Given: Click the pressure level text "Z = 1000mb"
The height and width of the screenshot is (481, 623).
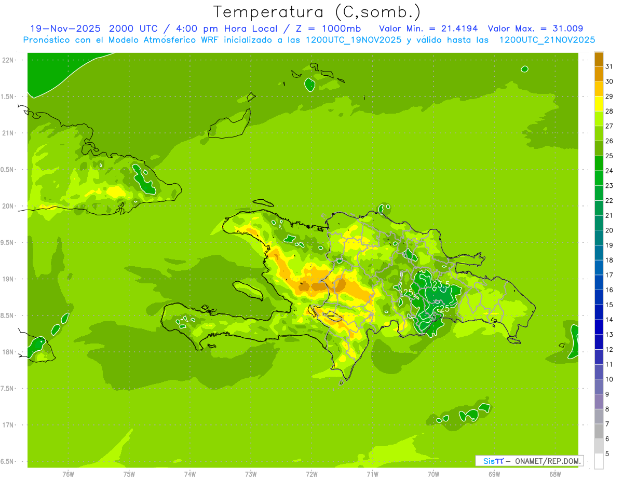Looking at the screenshot, I should [x=329, y=29].
